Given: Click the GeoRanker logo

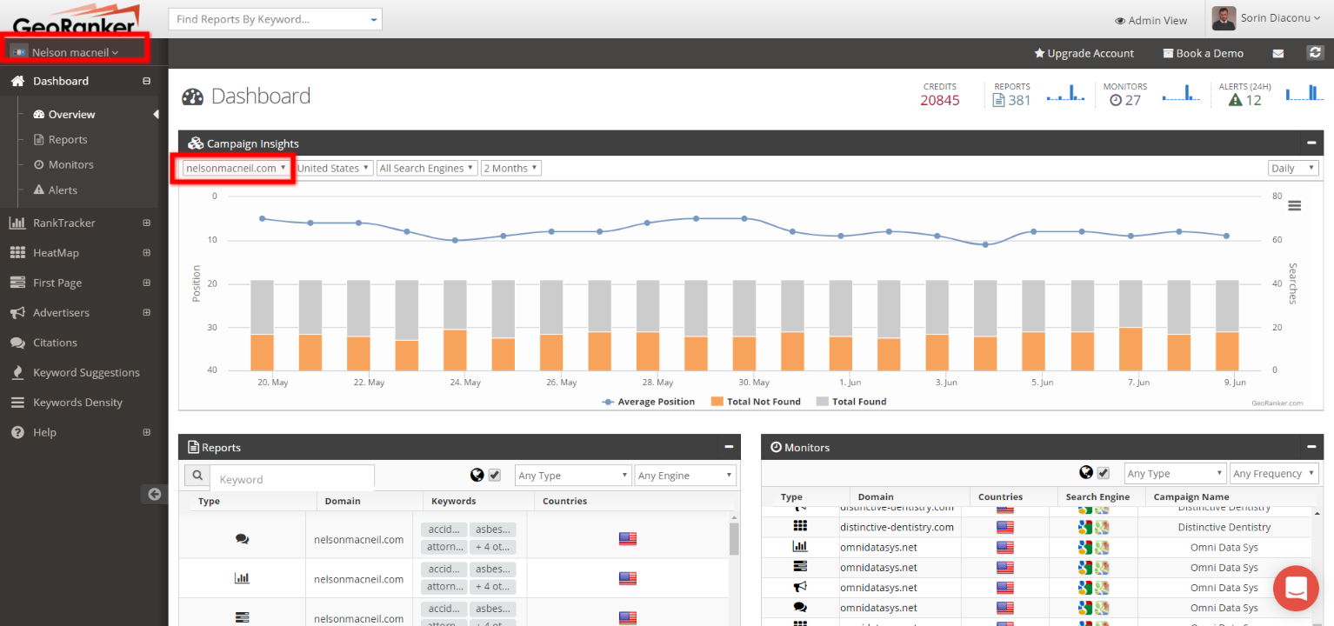Looking at the screenshot, I should click(75, 17).
